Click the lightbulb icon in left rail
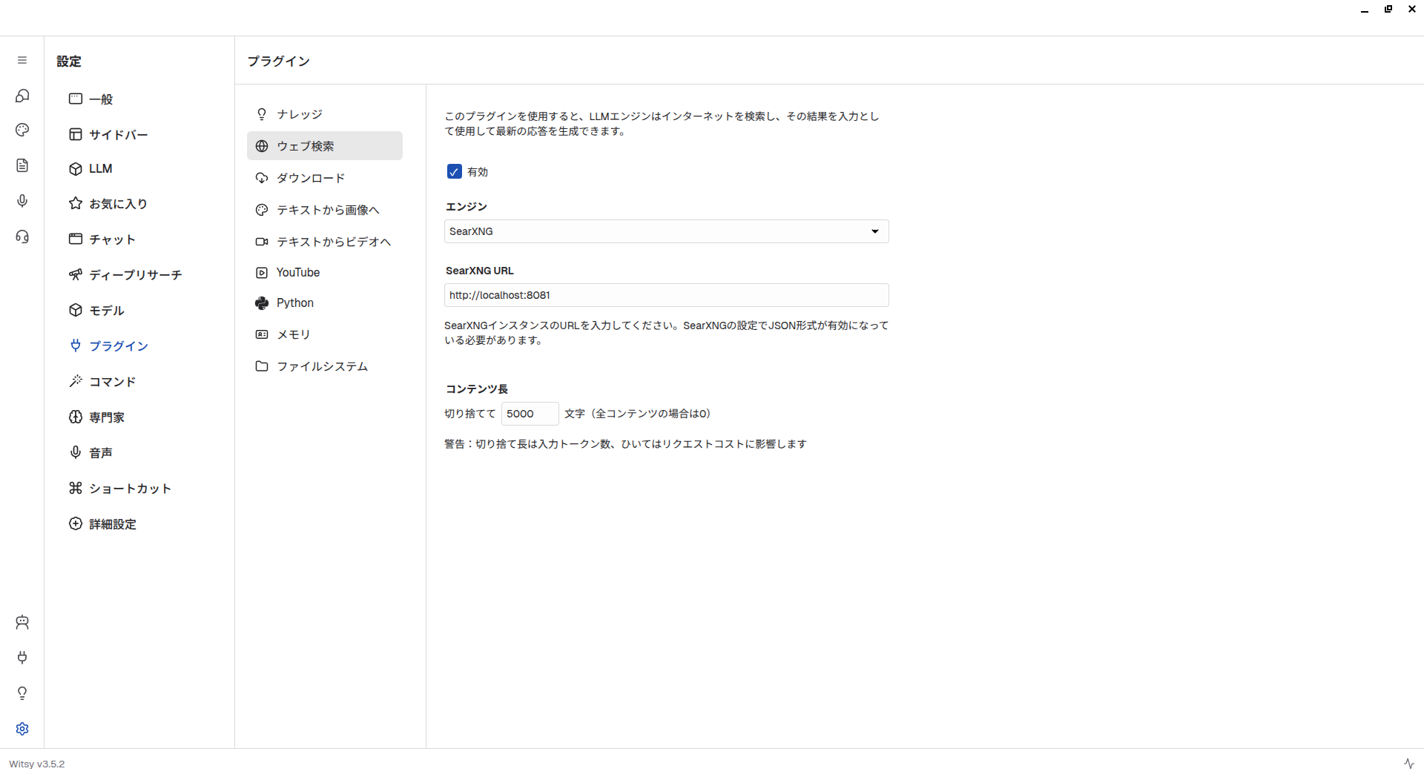Image resolution: width=1424 pixels, height=777 pixels. click(22, 693)
